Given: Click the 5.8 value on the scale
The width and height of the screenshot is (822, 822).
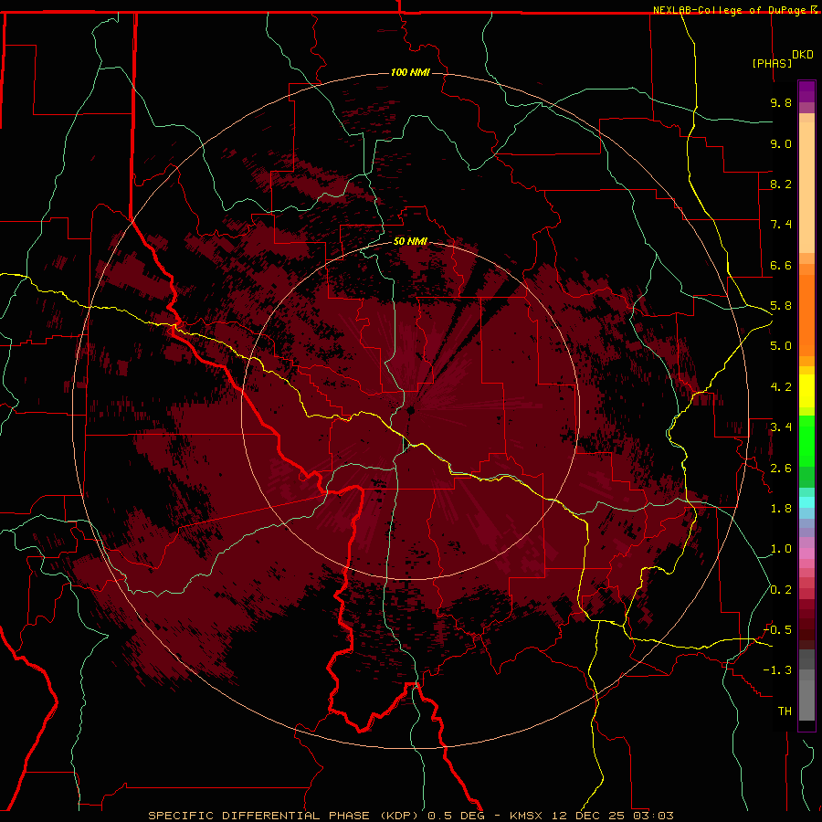Looking at the screenshot, I should click(781, 306).
